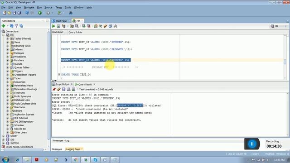
Task: Click the Autotrace icon in worksheet toolbar
Action: (x=72, y=26)
